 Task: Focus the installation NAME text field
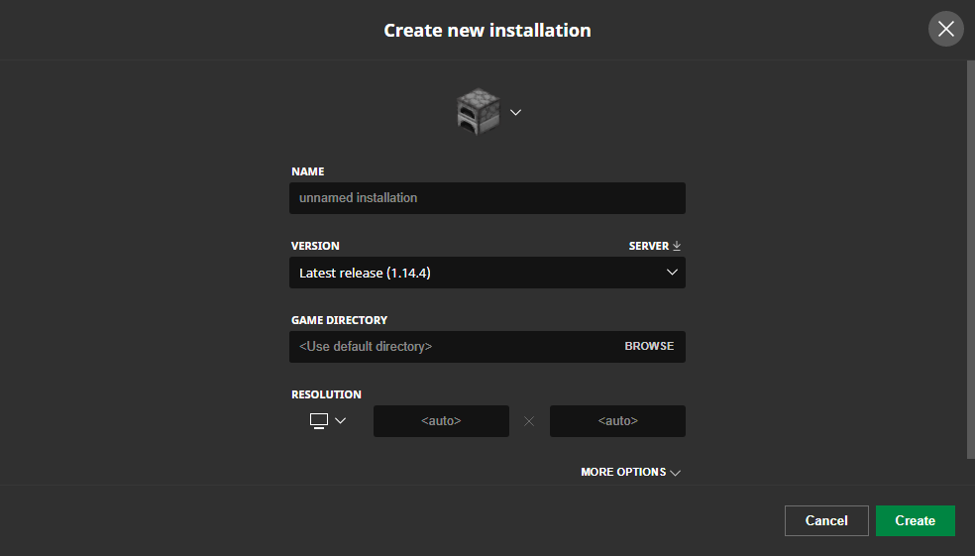(487, 198)
